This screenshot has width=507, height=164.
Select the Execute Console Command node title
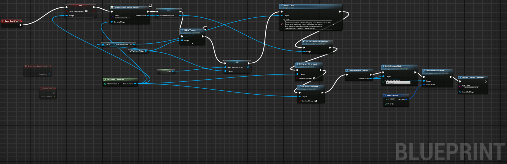473,77
